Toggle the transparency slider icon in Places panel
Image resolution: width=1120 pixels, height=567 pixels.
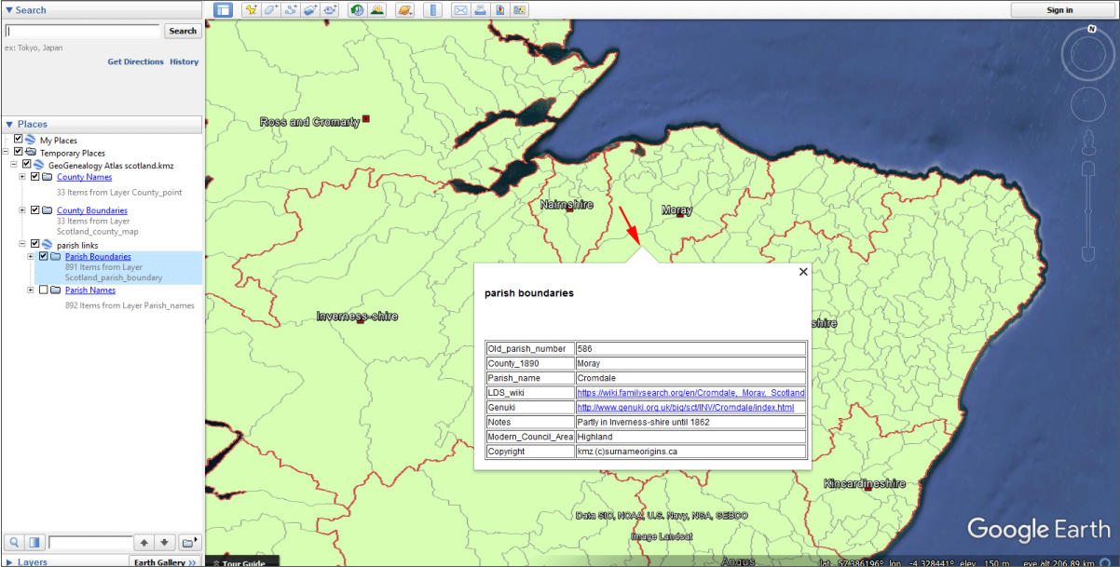click(34, 542)
